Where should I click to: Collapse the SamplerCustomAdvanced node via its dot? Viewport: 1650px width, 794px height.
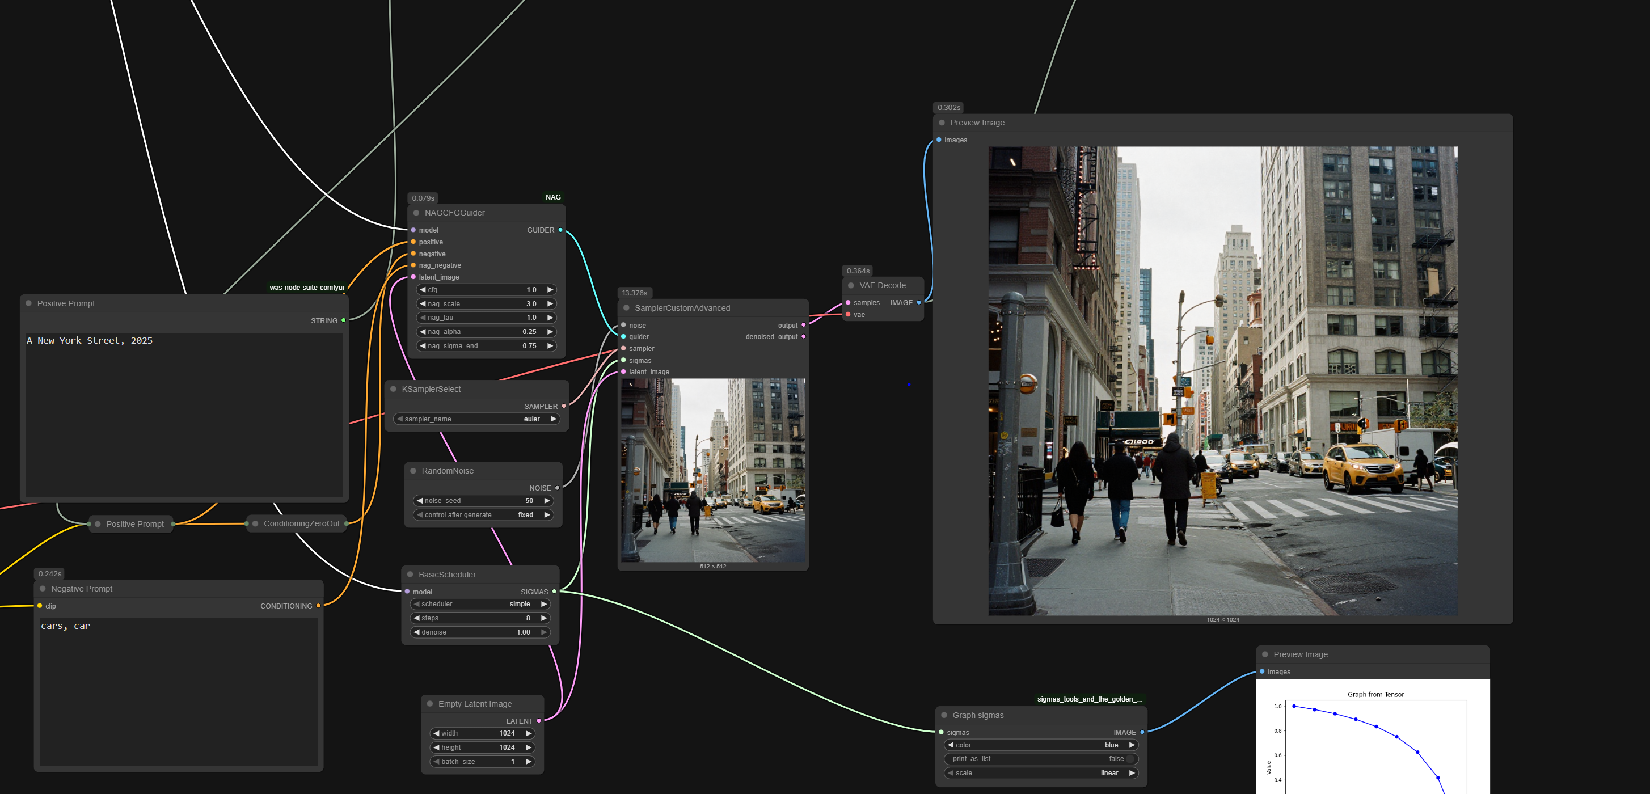[x=626, y=308]
